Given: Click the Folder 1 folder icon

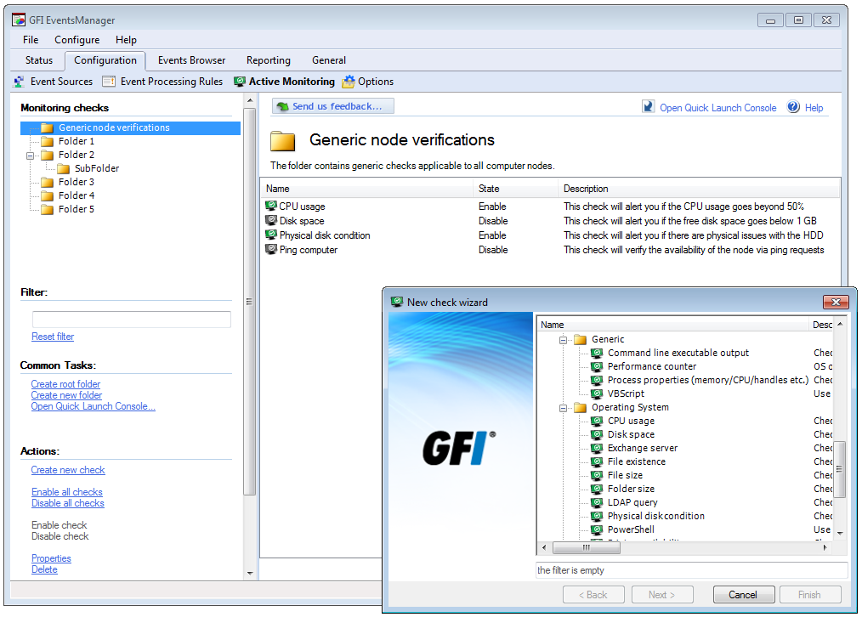Looking at the screenshot, I should tap(48, 142).
